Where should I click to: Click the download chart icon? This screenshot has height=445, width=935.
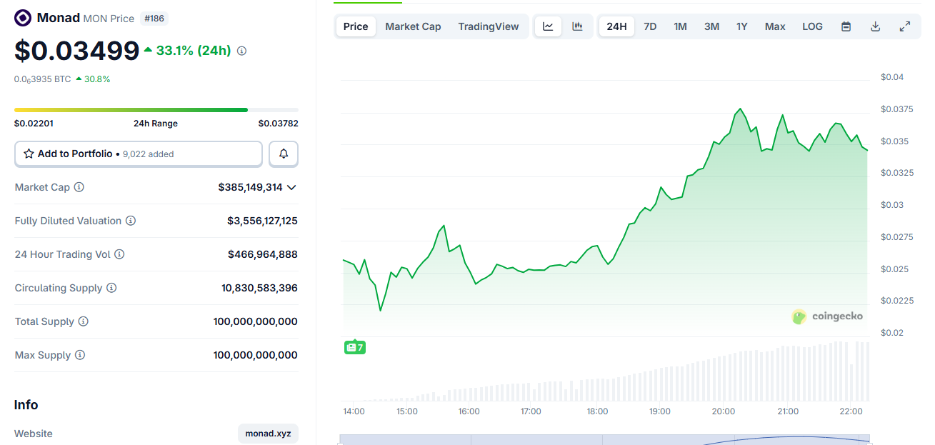coord(875,26)
